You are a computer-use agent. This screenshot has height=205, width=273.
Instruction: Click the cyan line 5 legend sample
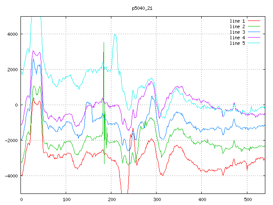pyautogui.click(x=254, y=43)
